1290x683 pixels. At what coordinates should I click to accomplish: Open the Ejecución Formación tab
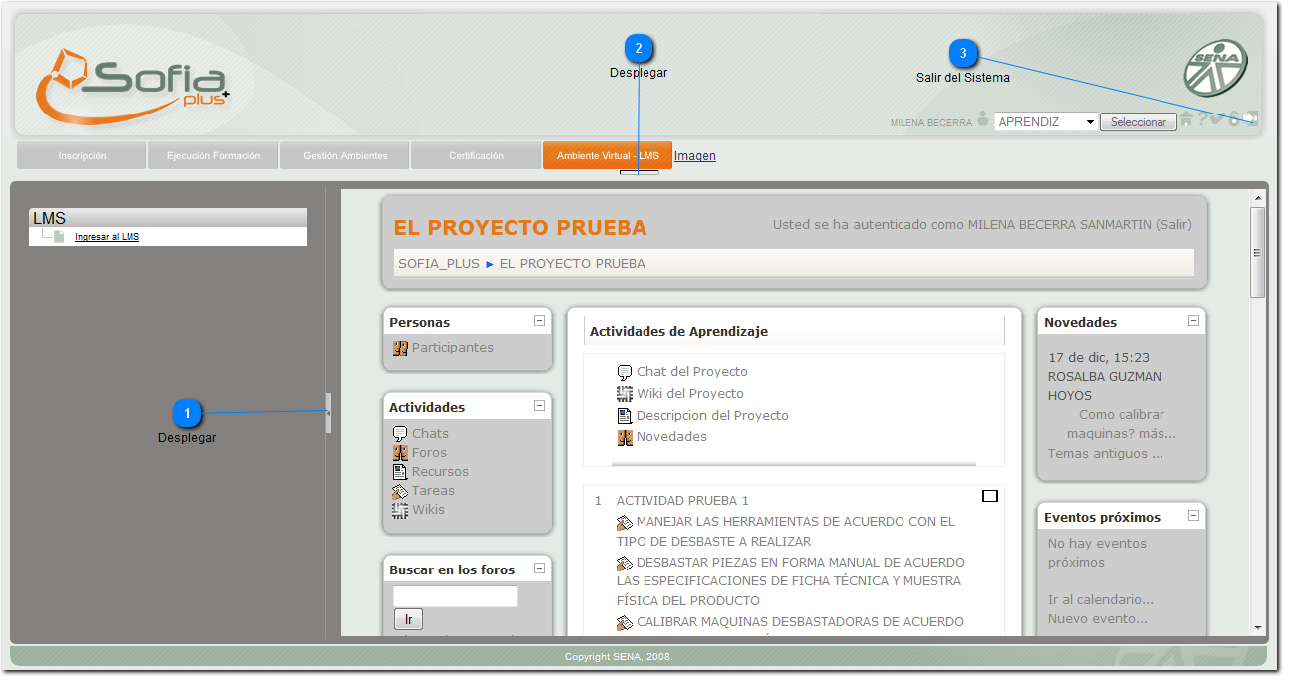click(x=213, y=156)
